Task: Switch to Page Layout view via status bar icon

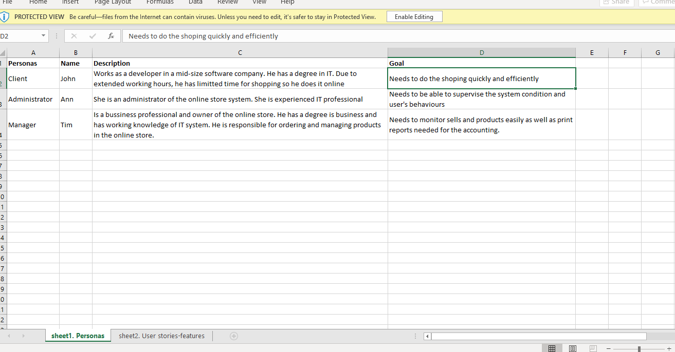Action: pyautogui.click(x=572, y=347)
